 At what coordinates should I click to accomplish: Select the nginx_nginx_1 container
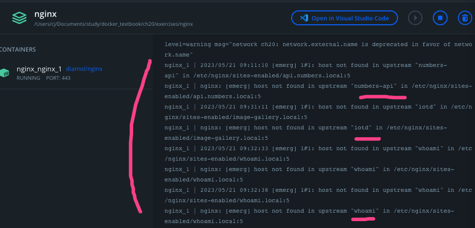pos(76,73)
